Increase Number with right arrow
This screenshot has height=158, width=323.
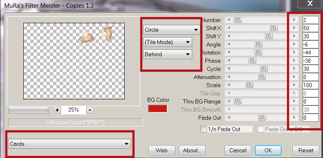click(294, 20)
